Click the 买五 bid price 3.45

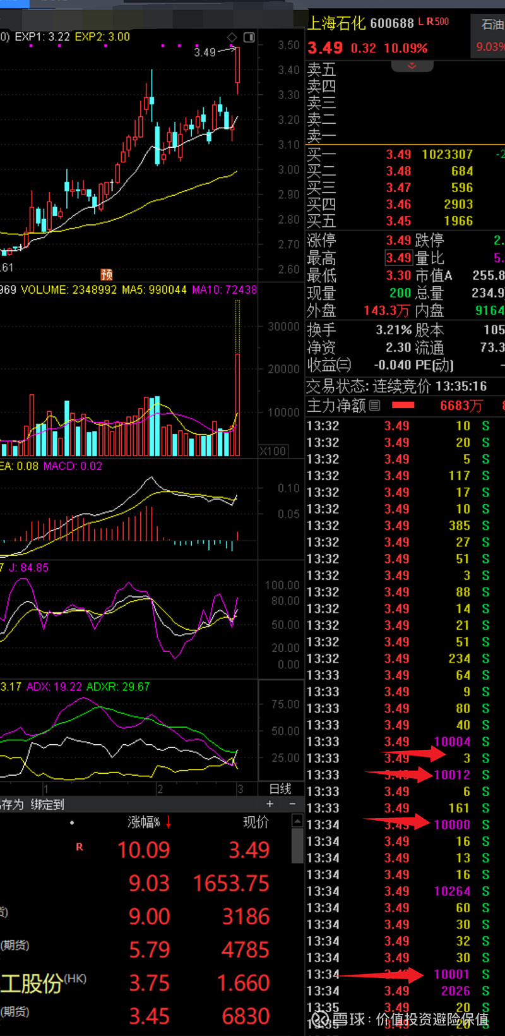pyautogui.click(x=398, y=221)
